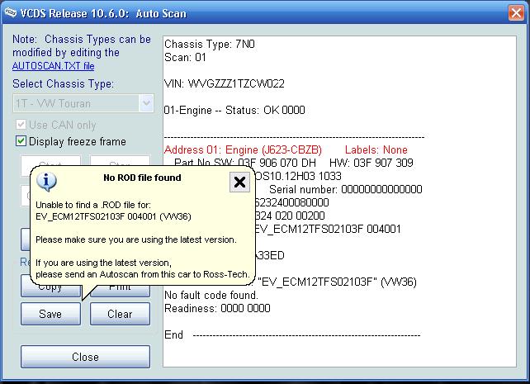Viewport: 530px width, 384px height.
Task: Click the VIN: WVGZZZ1TZCW022 line
Action: [x=225, y=83]
